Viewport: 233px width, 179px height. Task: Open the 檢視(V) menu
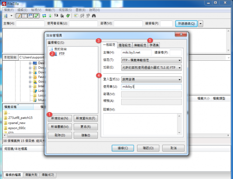tap(36, 10)
